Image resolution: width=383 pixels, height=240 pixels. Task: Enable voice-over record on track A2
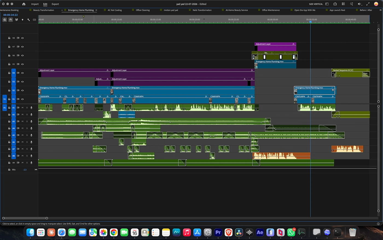[31, 115]
